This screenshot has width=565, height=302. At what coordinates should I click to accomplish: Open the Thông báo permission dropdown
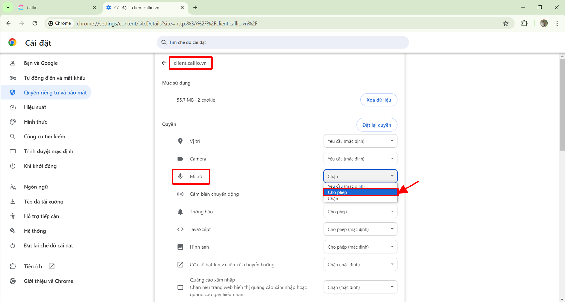(360, 212)
